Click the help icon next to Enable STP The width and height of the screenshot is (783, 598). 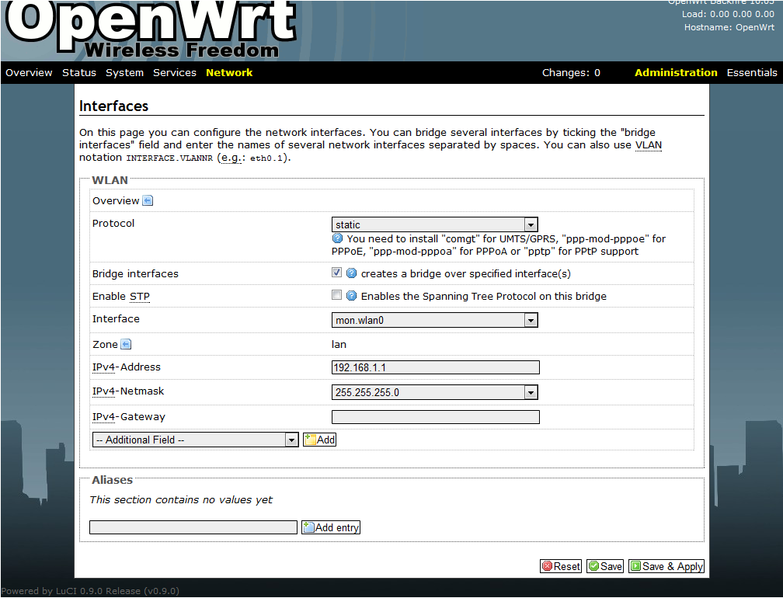(x=350, y=294)
